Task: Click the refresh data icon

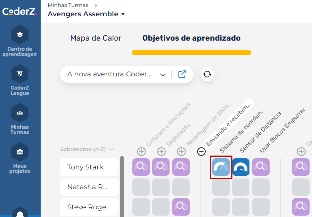Action: 207,74
